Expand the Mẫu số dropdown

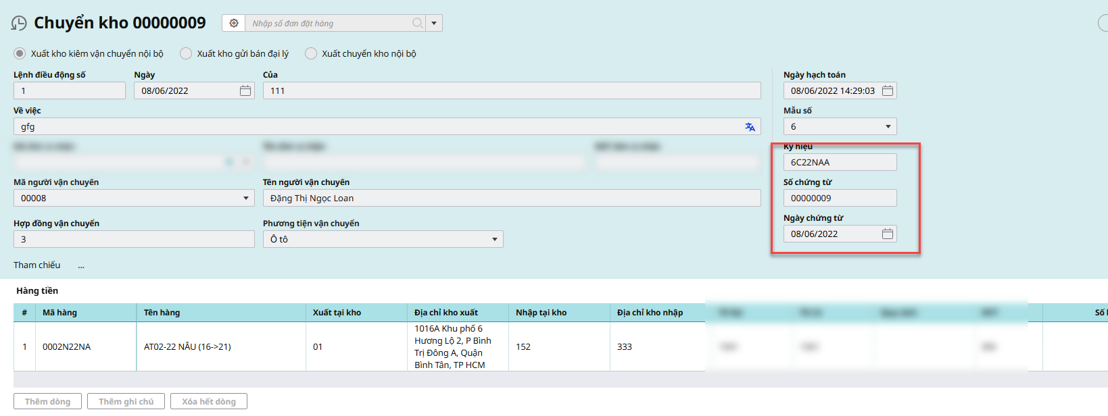888,126
